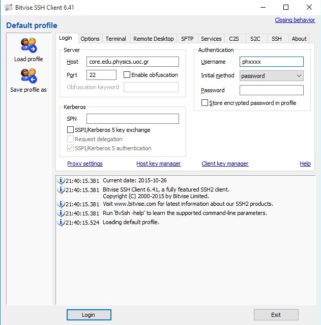
Task: Open the SSH tab
Action: (277, 39)
